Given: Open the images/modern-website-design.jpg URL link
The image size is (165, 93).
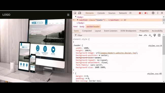Looking at the screenshot, I should point(118,53).
